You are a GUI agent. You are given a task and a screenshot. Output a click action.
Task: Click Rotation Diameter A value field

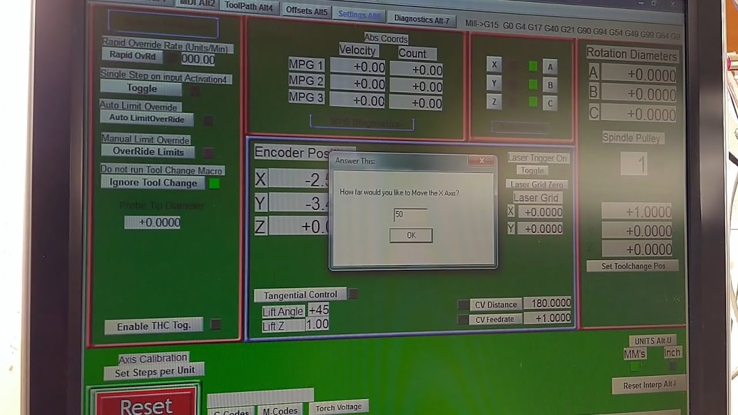pyautogui.click(x=639, y=75)
